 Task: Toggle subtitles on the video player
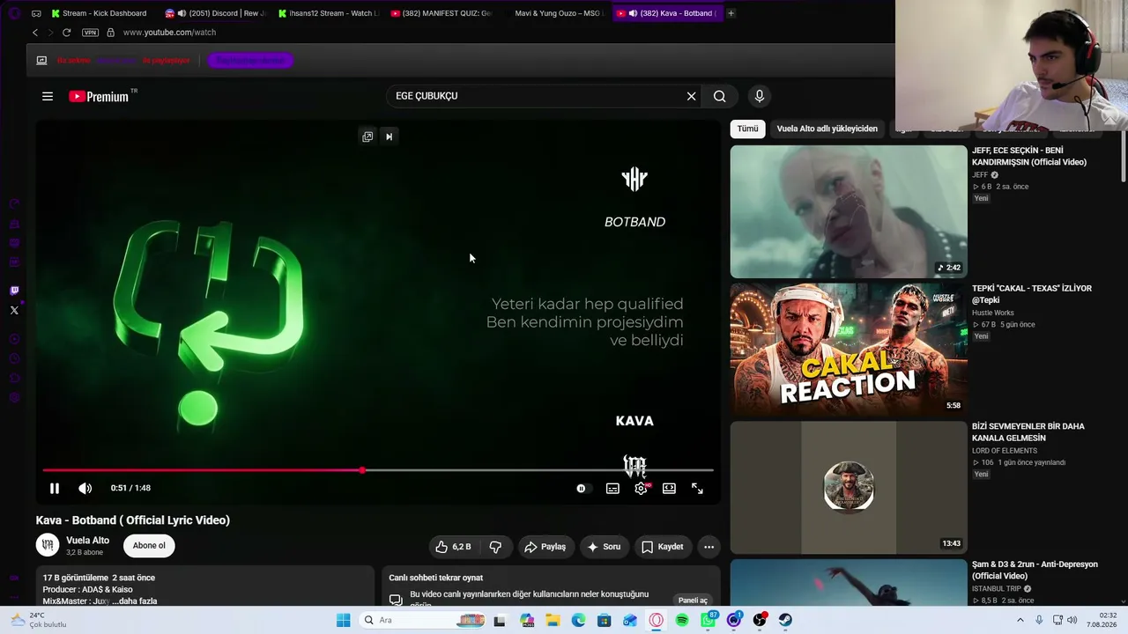point(612,488)
